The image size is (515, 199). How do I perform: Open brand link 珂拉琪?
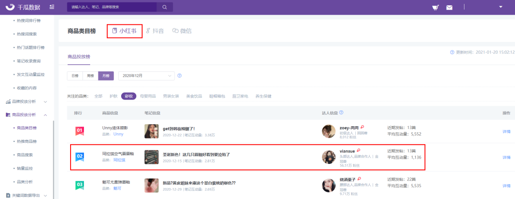(x=119, y=160)
